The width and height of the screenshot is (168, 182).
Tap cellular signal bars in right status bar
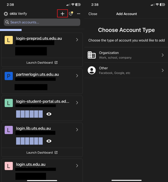point(153,5)
